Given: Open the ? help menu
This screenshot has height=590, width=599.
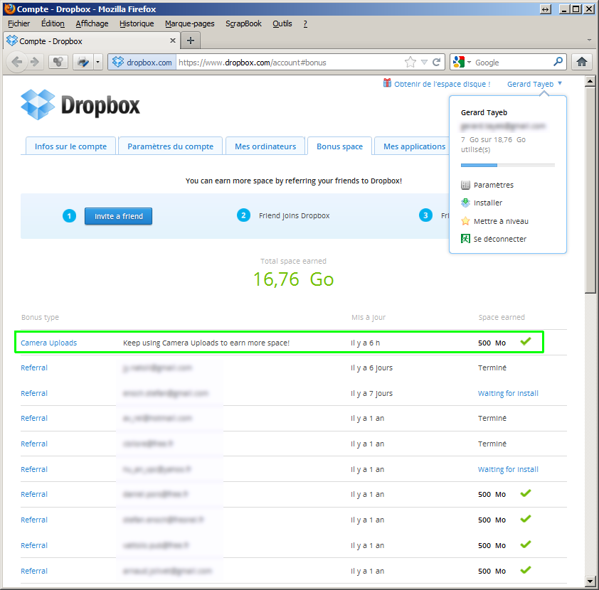Looking at the screenshot, I should 305,23.
